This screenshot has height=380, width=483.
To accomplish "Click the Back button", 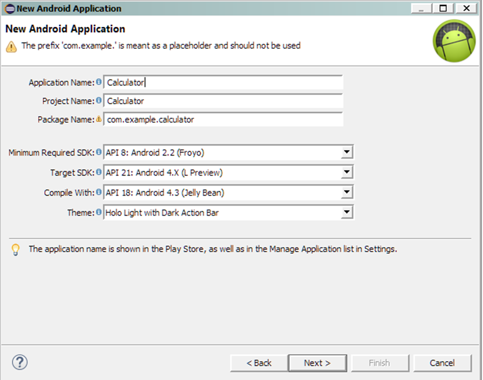I will click(x=259, y=363).
